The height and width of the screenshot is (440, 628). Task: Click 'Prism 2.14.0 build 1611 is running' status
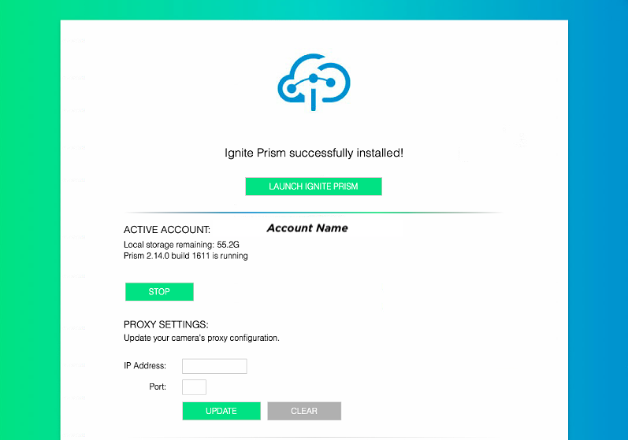pos(186,256)
